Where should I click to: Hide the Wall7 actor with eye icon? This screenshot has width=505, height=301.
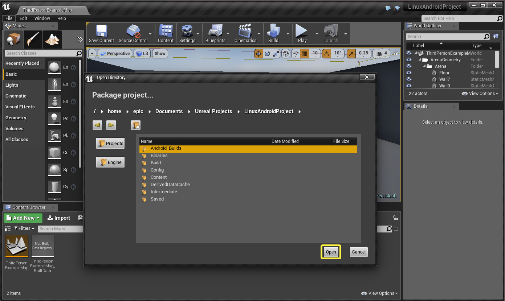click(x=409, y=79)
